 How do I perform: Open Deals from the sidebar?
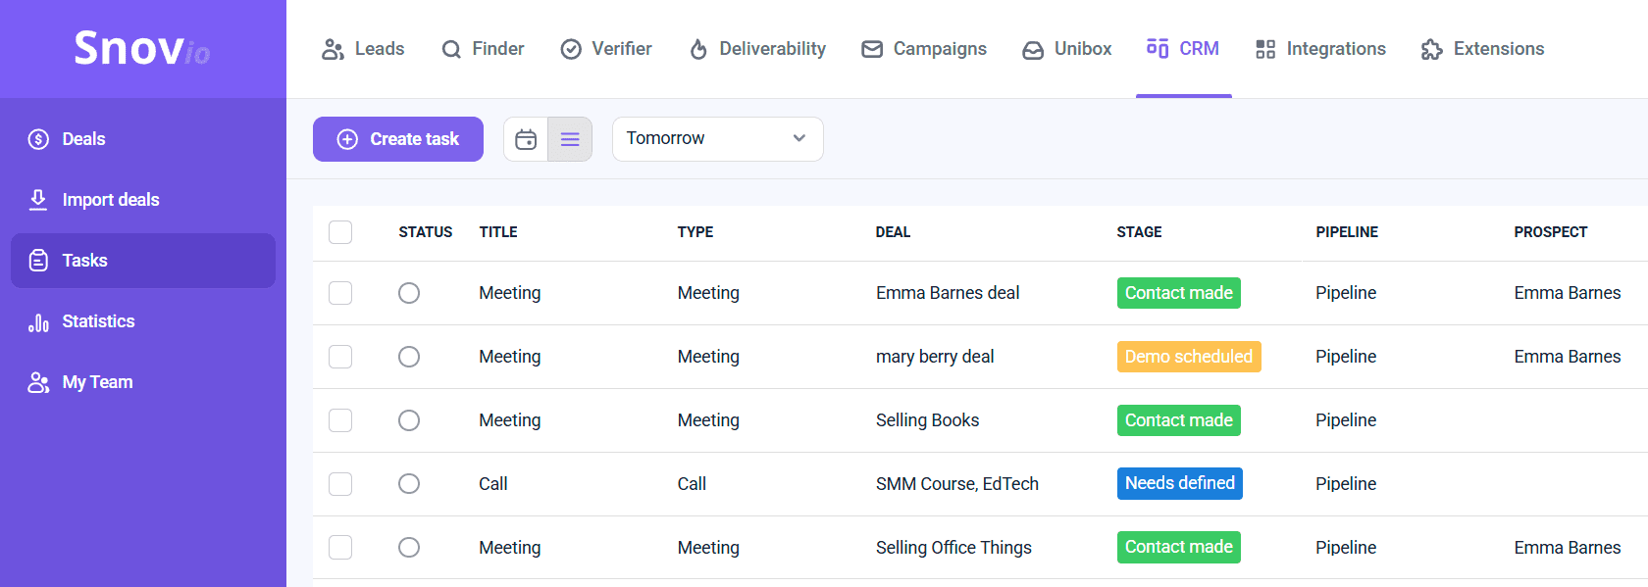tap(83, 139)
